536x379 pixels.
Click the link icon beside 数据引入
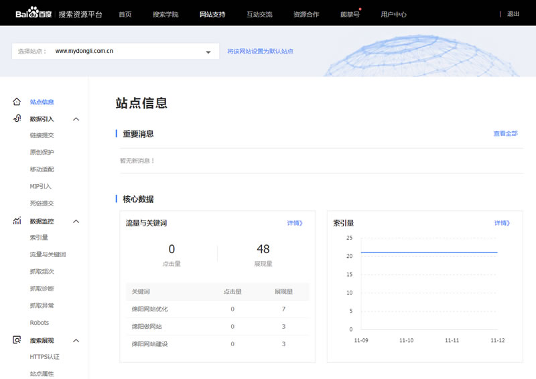coord(17,119)
